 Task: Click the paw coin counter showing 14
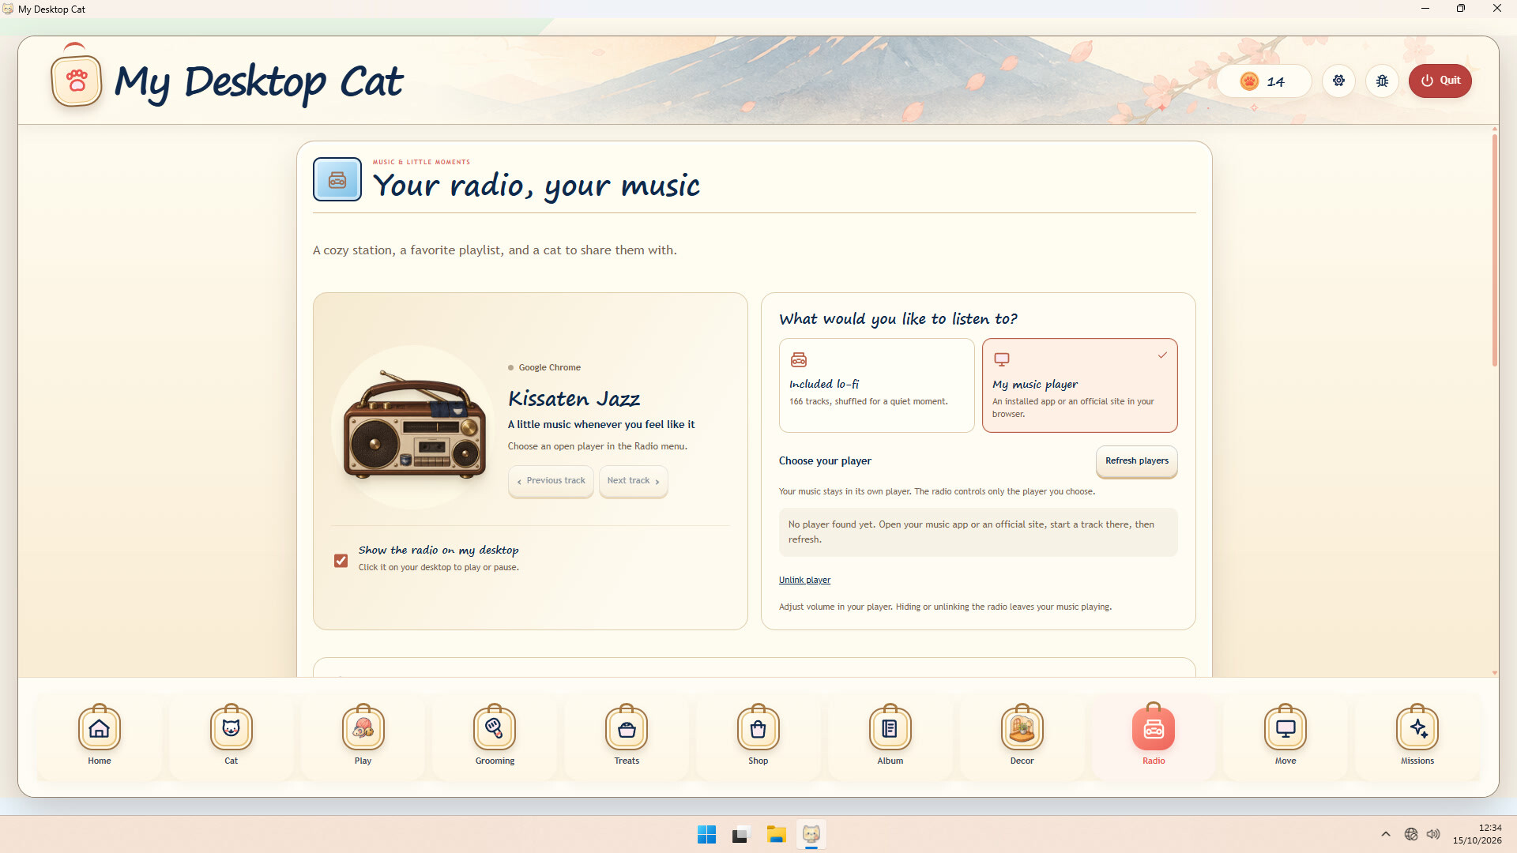pyautogui.click(x=1263, y=81)
